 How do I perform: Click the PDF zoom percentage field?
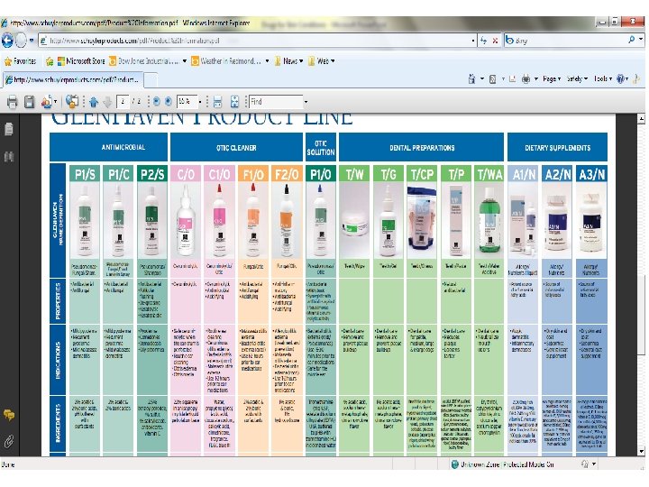pos(187,101)
